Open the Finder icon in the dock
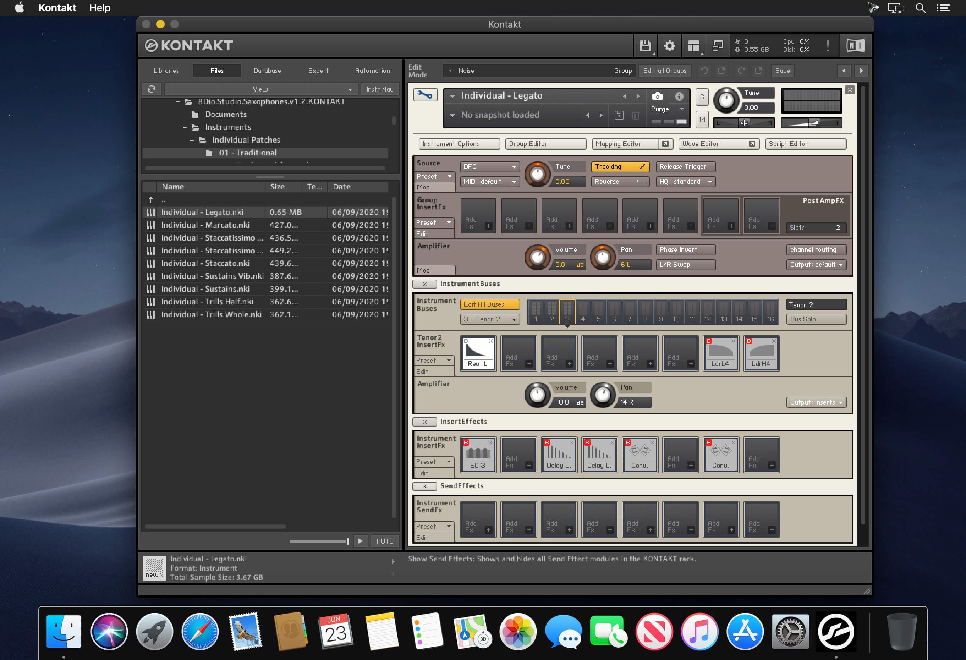 tap(64, 631)
